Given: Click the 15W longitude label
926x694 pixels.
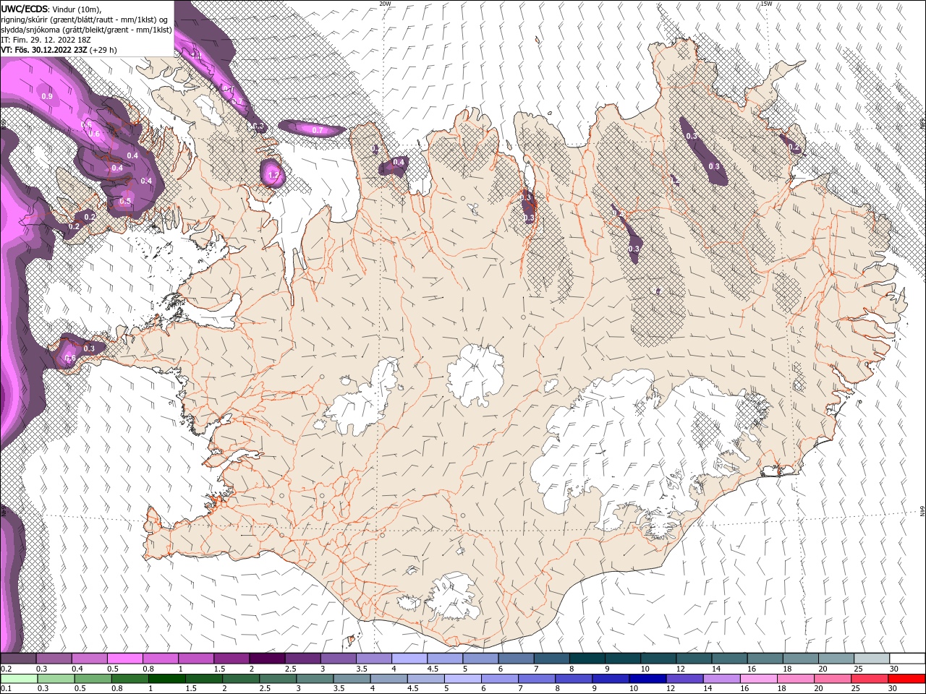Looking at the screenshot, I should (766, 4).
